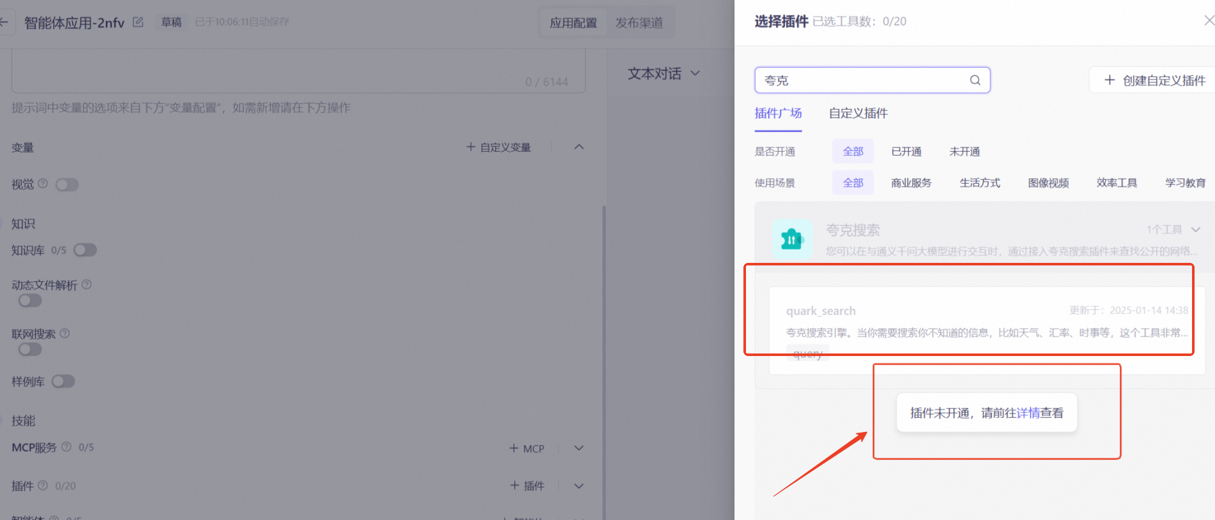Select the 插件广场 tab
This screenshot has height=520, width=1215.
tap(778, 114)
